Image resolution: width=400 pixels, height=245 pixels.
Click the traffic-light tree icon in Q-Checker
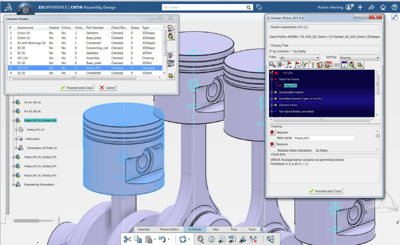pyautogui.click(x=312, y=65)
